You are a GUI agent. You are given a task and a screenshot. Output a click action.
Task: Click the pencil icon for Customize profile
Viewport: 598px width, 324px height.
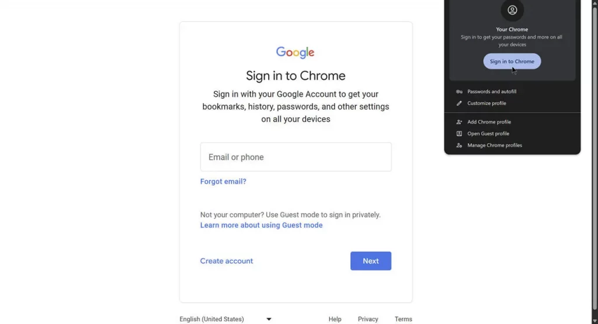click(459, 104)
